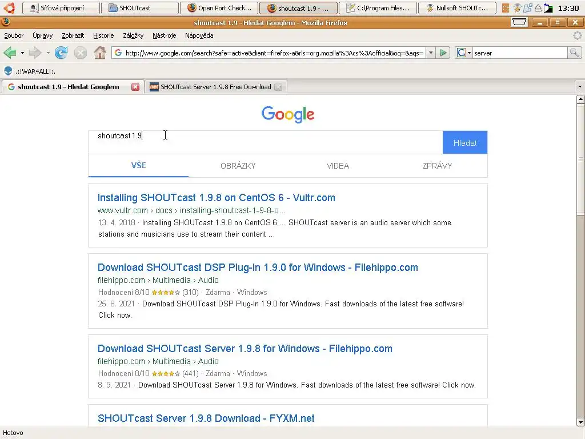The width and height of the screenshot is (585, 439).
Task: Select the OBRÁZKY results tab
Action: [238, 166]
